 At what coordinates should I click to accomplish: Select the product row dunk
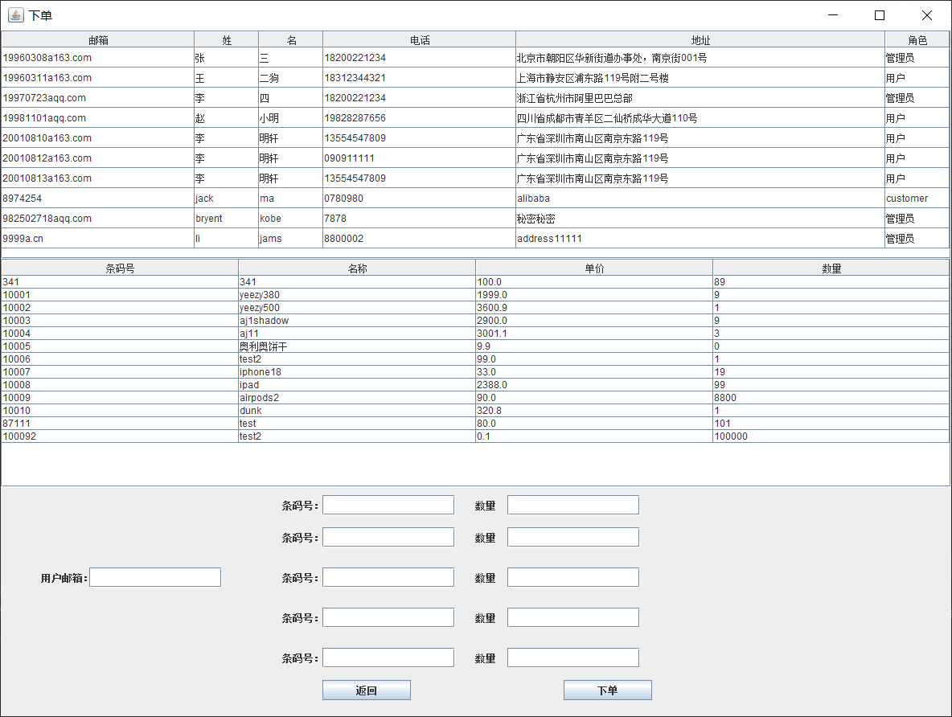point(322,410)
